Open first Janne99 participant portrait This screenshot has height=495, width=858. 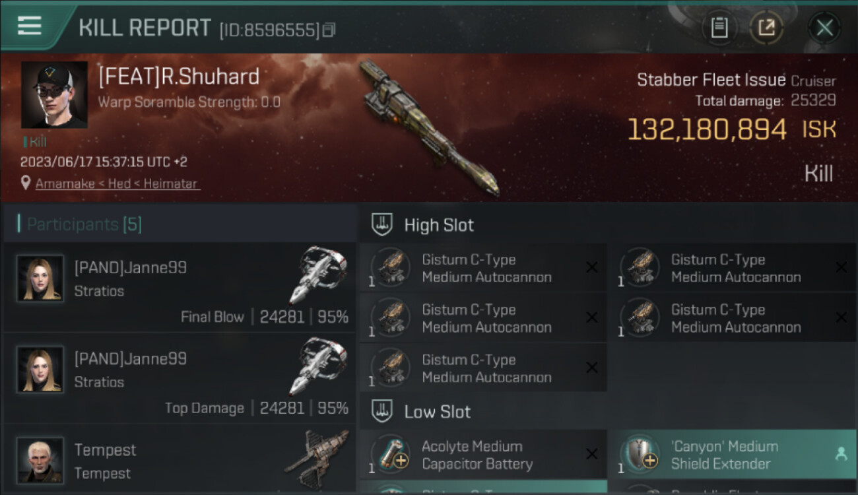pyautogui.click(x=40, y=279)
